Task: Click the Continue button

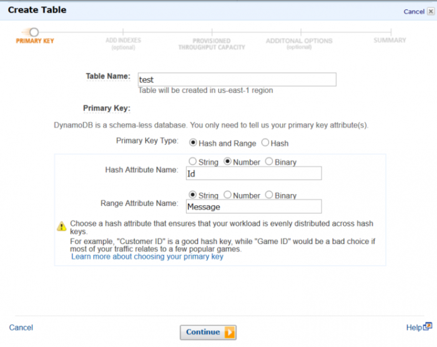Action: pyautogui.click(x=208, y=332)
